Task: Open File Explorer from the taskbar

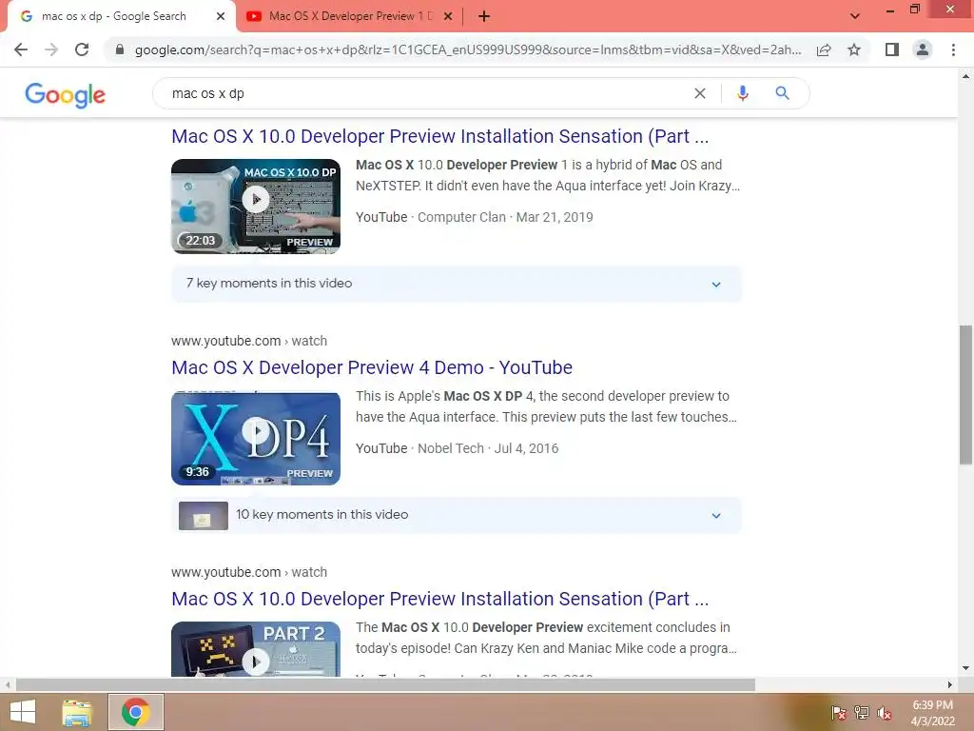Action: pyautogui.click(x=77, y=712)
